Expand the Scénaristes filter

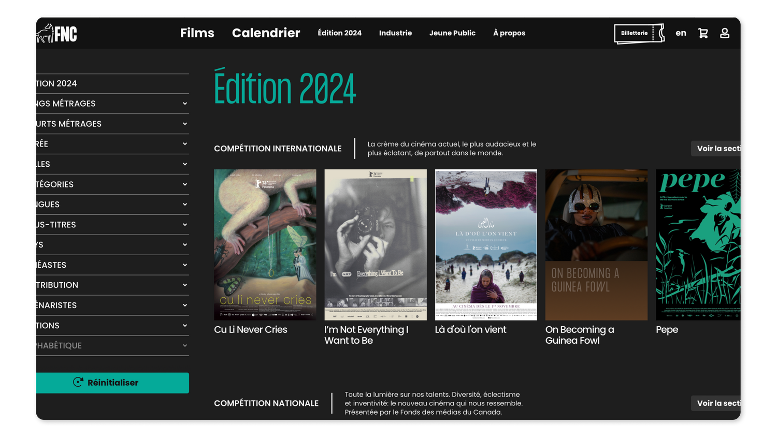coord(112,305)
